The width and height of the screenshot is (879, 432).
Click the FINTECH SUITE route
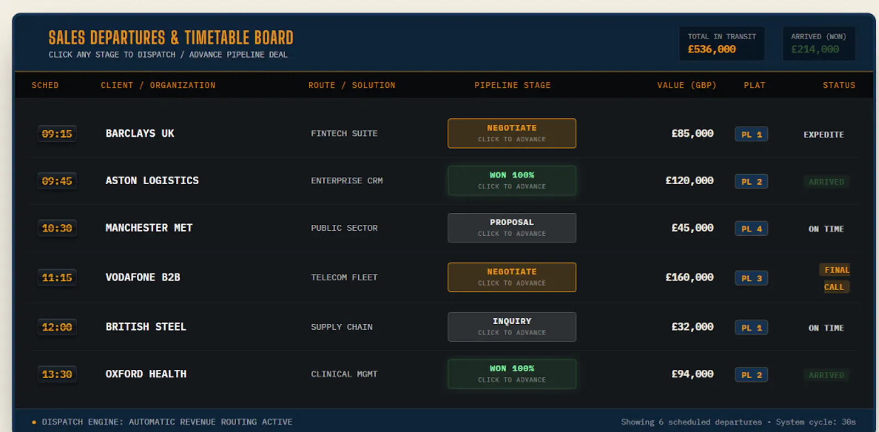coord(344,134)
